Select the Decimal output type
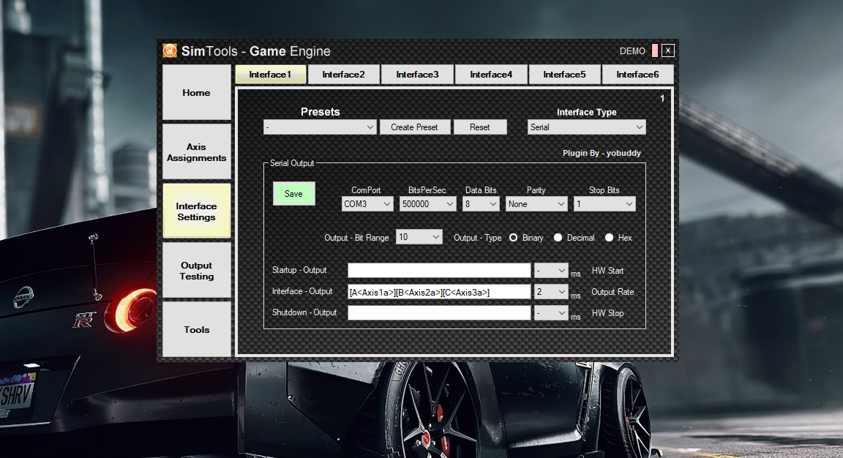The width and height of the screenshot is (843, 458). [558, 238]
